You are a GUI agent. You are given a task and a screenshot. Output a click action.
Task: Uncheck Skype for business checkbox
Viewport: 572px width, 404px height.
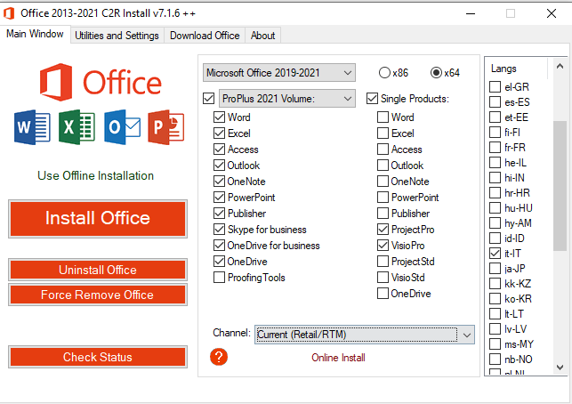click(x=219, y=230)
